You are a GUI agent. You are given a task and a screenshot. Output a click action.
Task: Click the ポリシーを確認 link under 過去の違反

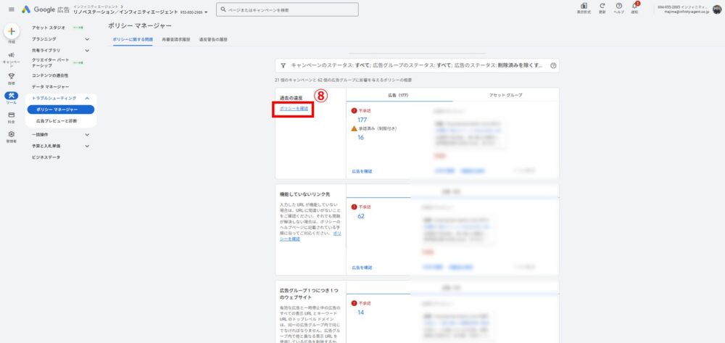pyautogui.click(x=294, y=109)
